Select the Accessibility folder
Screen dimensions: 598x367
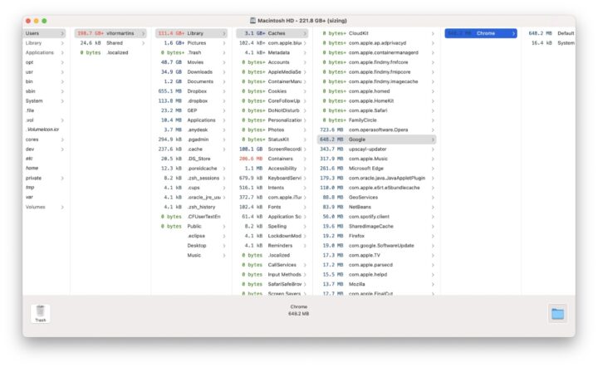click(x=272, y=168)
